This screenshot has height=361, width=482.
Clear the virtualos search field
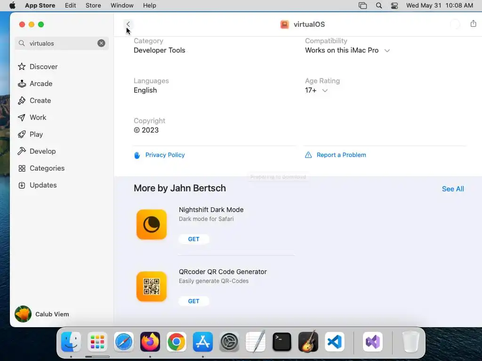point(101,43)
